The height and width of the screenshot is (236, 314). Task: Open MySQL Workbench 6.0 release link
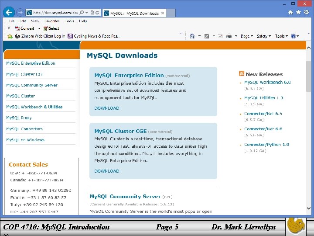[267, 82]
